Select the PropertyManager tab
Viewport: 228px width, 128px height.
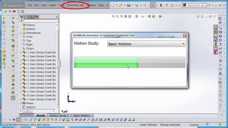tap(26, 17)
